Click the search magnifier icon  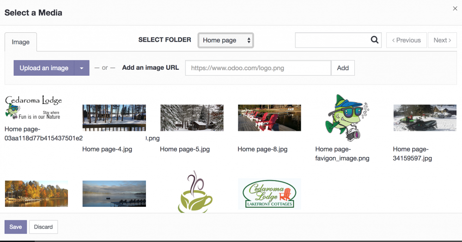374,40
